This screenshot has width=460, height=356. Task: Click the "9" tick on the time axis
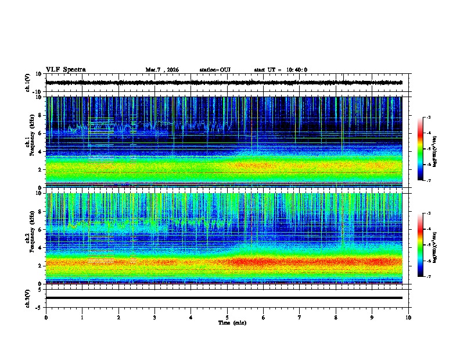tap(372, 318)
